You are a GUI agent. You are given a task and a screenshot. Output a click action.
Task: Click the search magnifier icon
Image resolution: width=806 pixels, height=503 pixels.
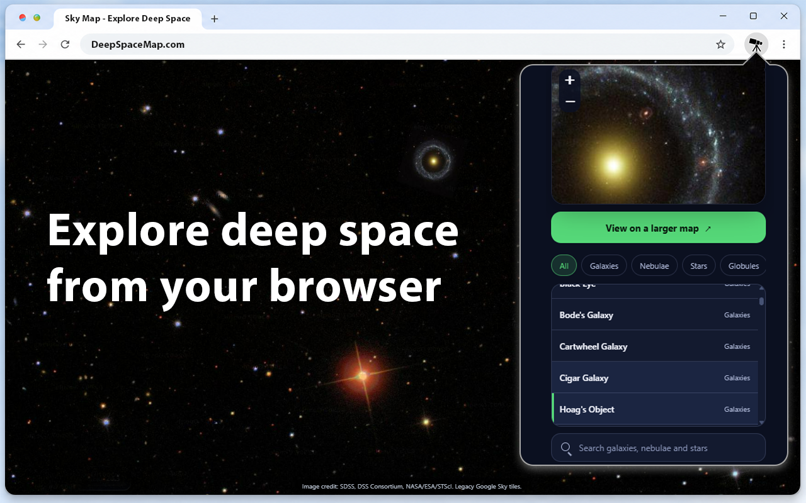(x=566, y=448)
